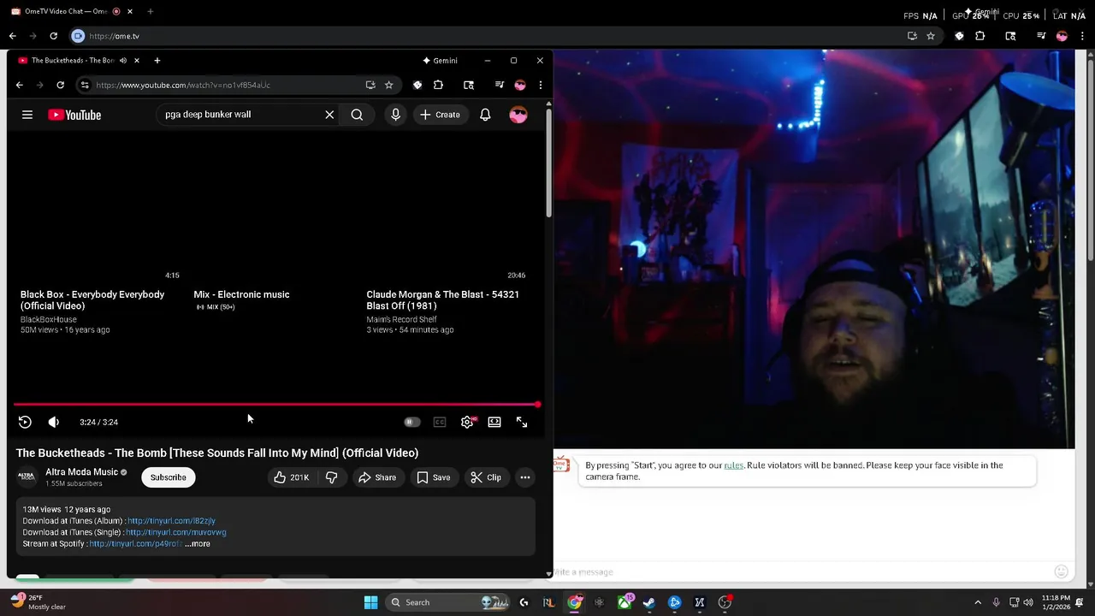Image resolution: width=1095 pixels, height=616 pixels.
Task: Open a new tab in YouTube window
Action: 157,61
